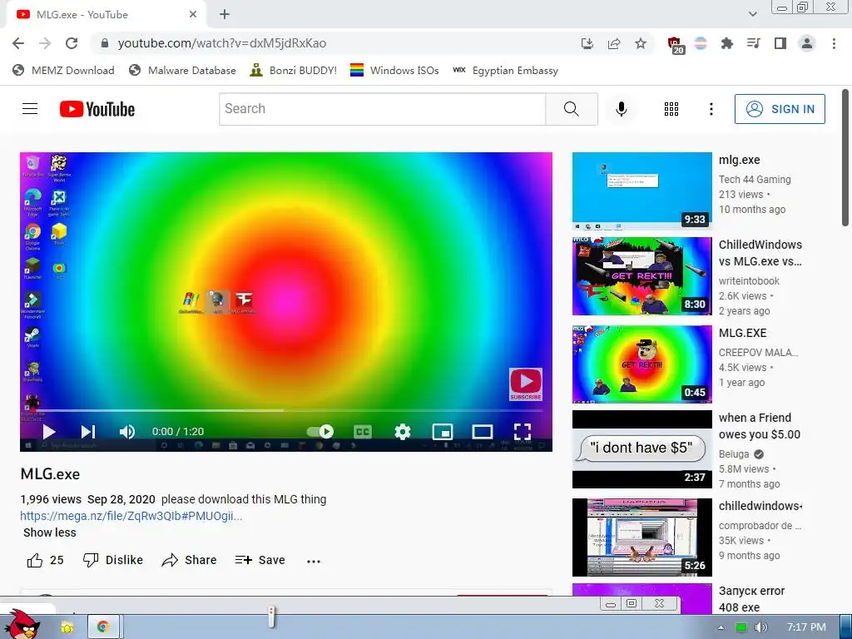Open the Chrome profile avatar

(807, 43)
